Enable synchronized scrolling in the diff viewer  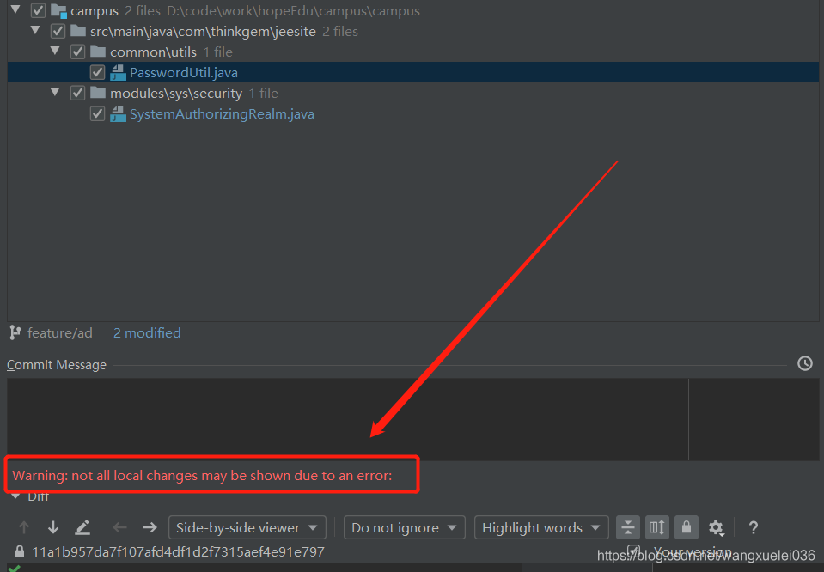click(657, 527)
